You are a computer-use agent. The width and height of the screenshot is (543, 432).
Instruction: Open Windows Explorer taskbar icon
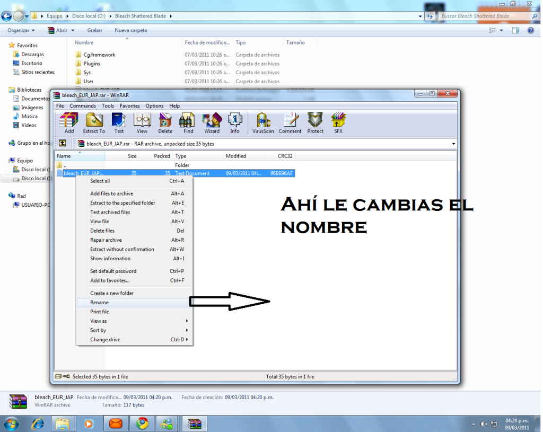[x=63, y=424]
